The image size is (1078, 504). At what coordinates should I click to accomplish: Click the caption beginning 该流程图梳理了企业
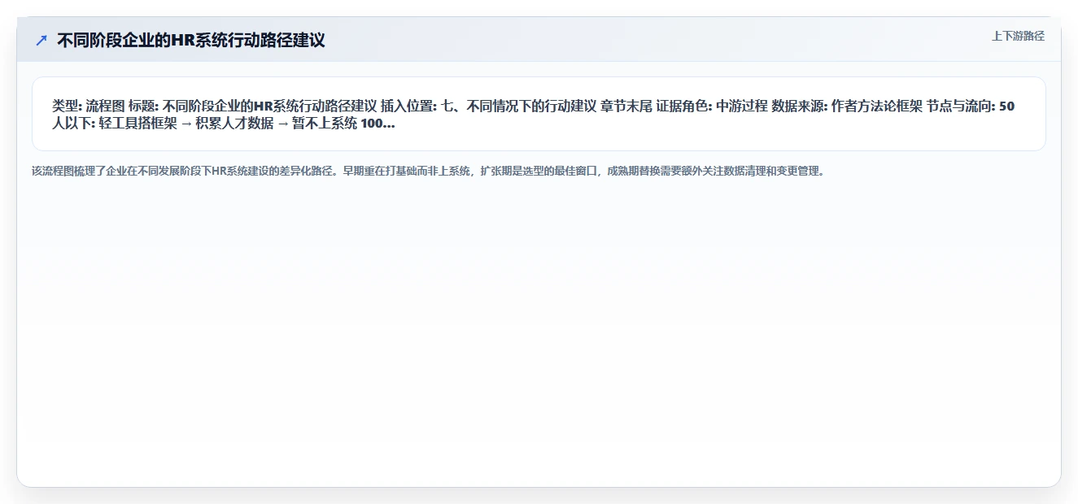coord(428,172)
